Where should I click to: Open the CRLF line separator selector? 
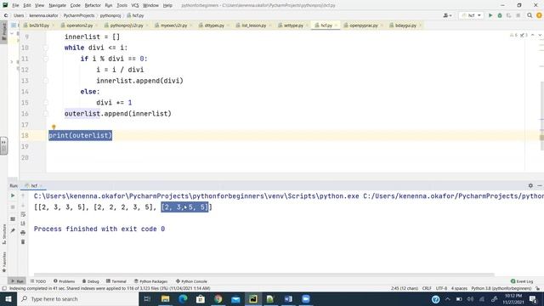pos(427,288)
